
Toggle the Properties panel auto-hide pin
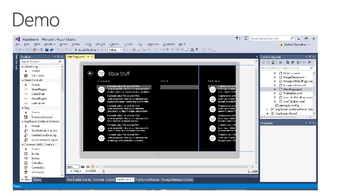(x=310, y=123)
